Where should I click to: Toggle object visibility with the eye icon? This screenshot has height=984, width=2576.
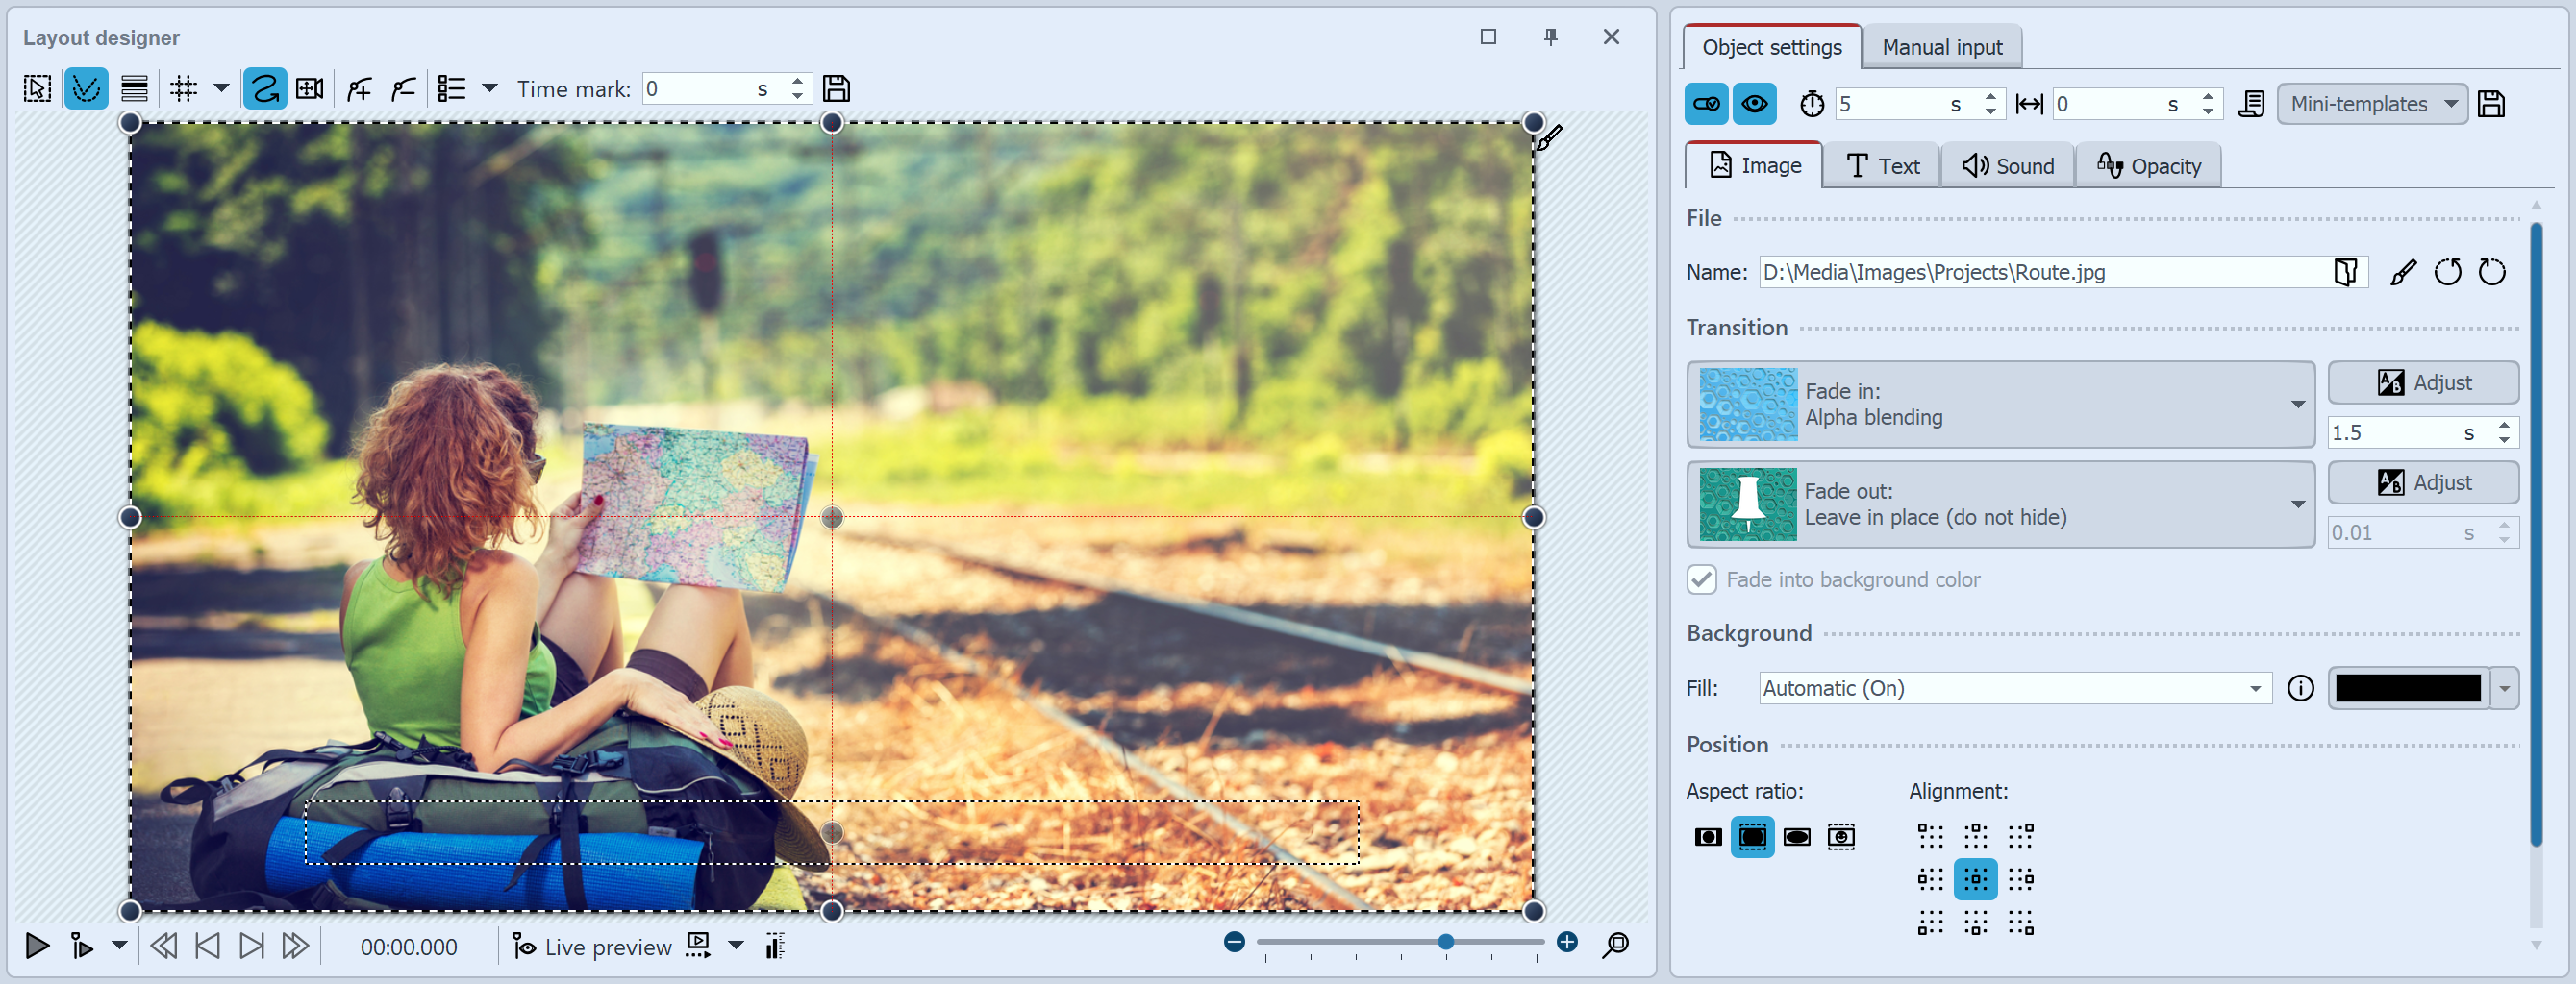point(1755,103)
